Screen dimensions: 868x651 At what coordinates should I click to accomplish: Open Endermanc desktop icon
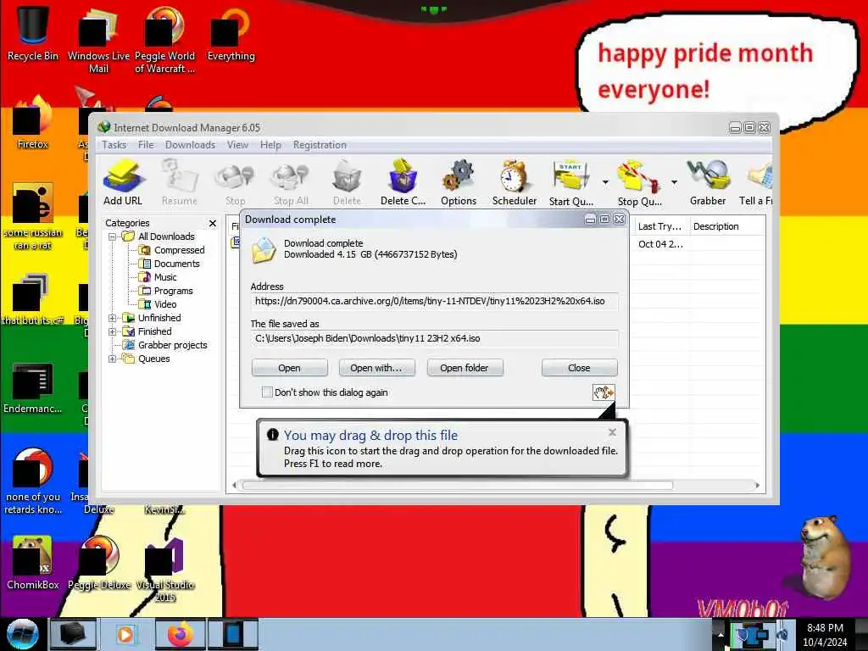33,387
